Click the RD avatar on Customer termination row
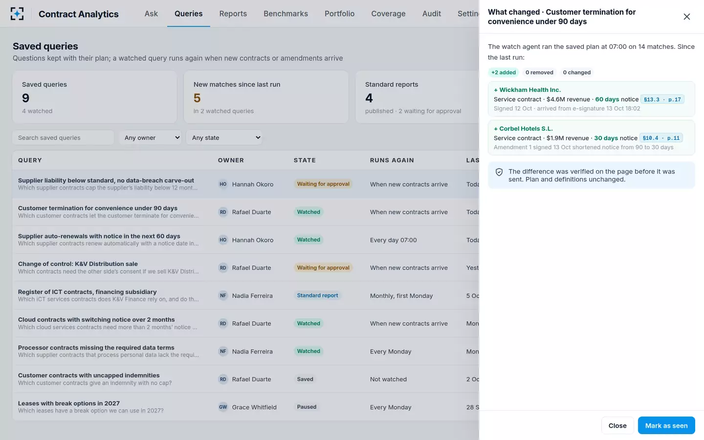This screenshot has width=704, height=440. (223, 212)
